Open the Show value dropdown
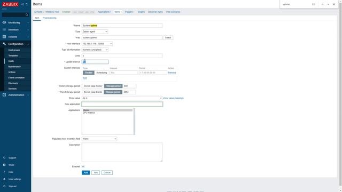 122,98
